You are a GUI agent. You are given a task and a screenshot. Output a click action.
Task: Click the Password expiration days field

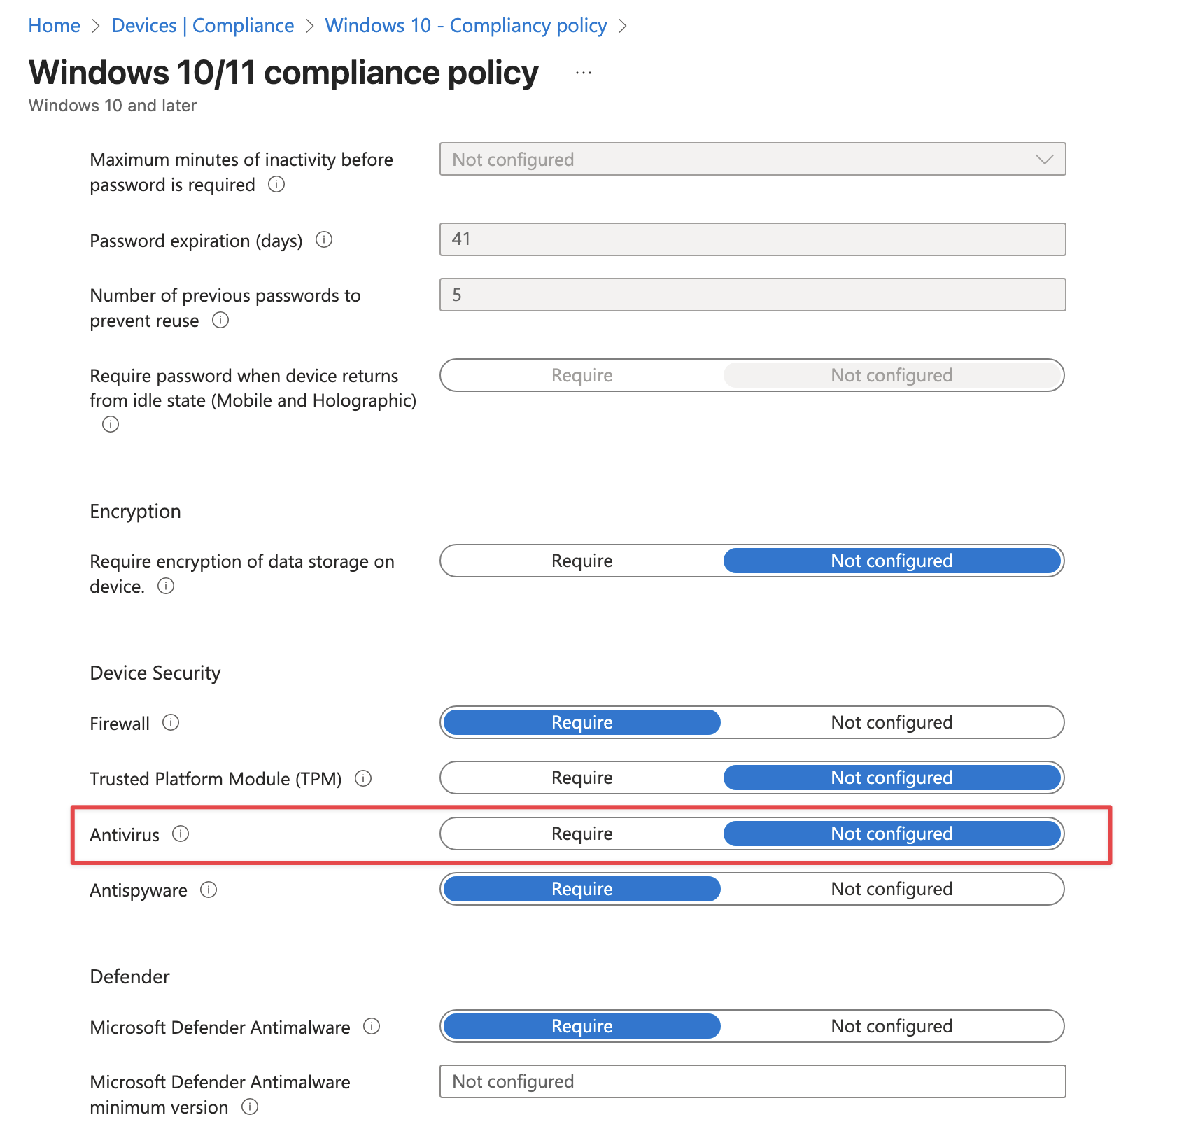click(752, 239)
